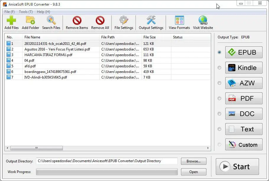The image size is (269, 181).
Task: Select the PDF output radio button
Action: (219, 98)
